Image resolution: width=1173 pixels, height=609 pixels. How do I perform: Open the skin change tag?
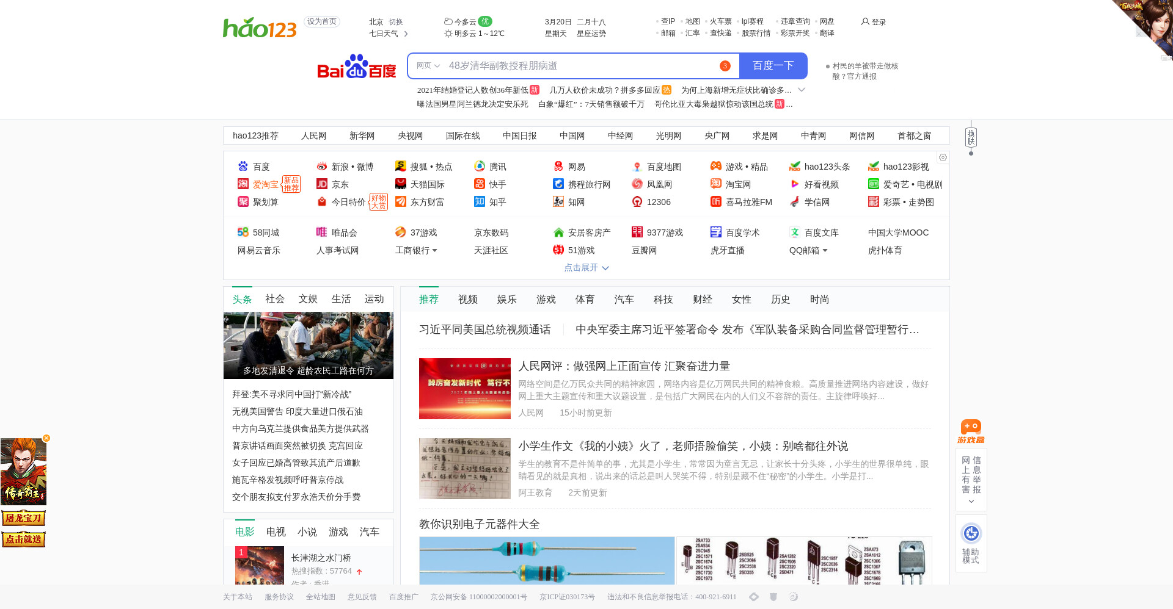point(971,137)
